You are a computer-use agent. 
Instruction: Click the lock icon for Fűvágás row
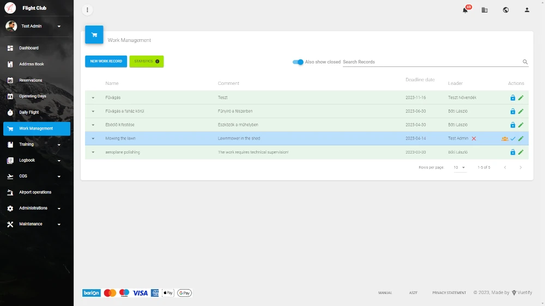coord(512,97)
